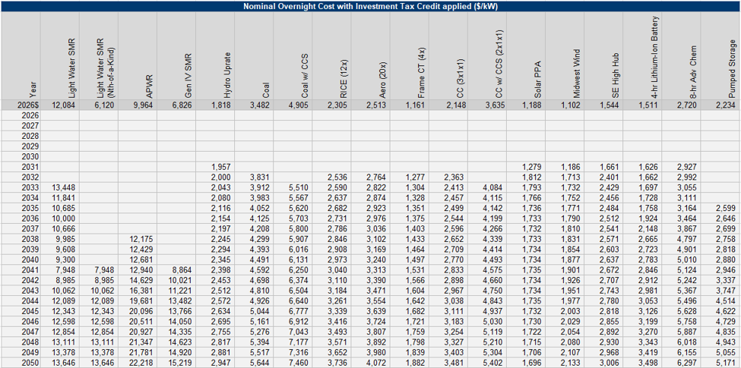Click Aero value 3,169 for 2039
Viewport: 741px width, 368px height.
point(376,250)
